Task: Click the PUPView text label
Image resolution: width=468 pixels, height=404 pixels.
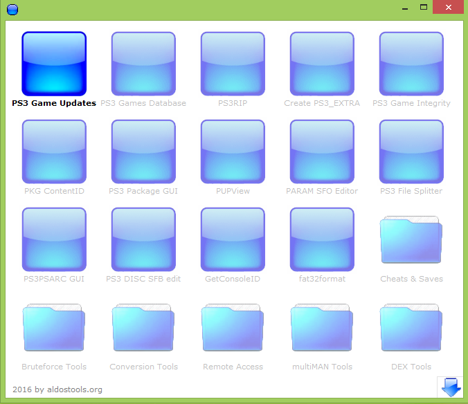Action: [233, 191]
